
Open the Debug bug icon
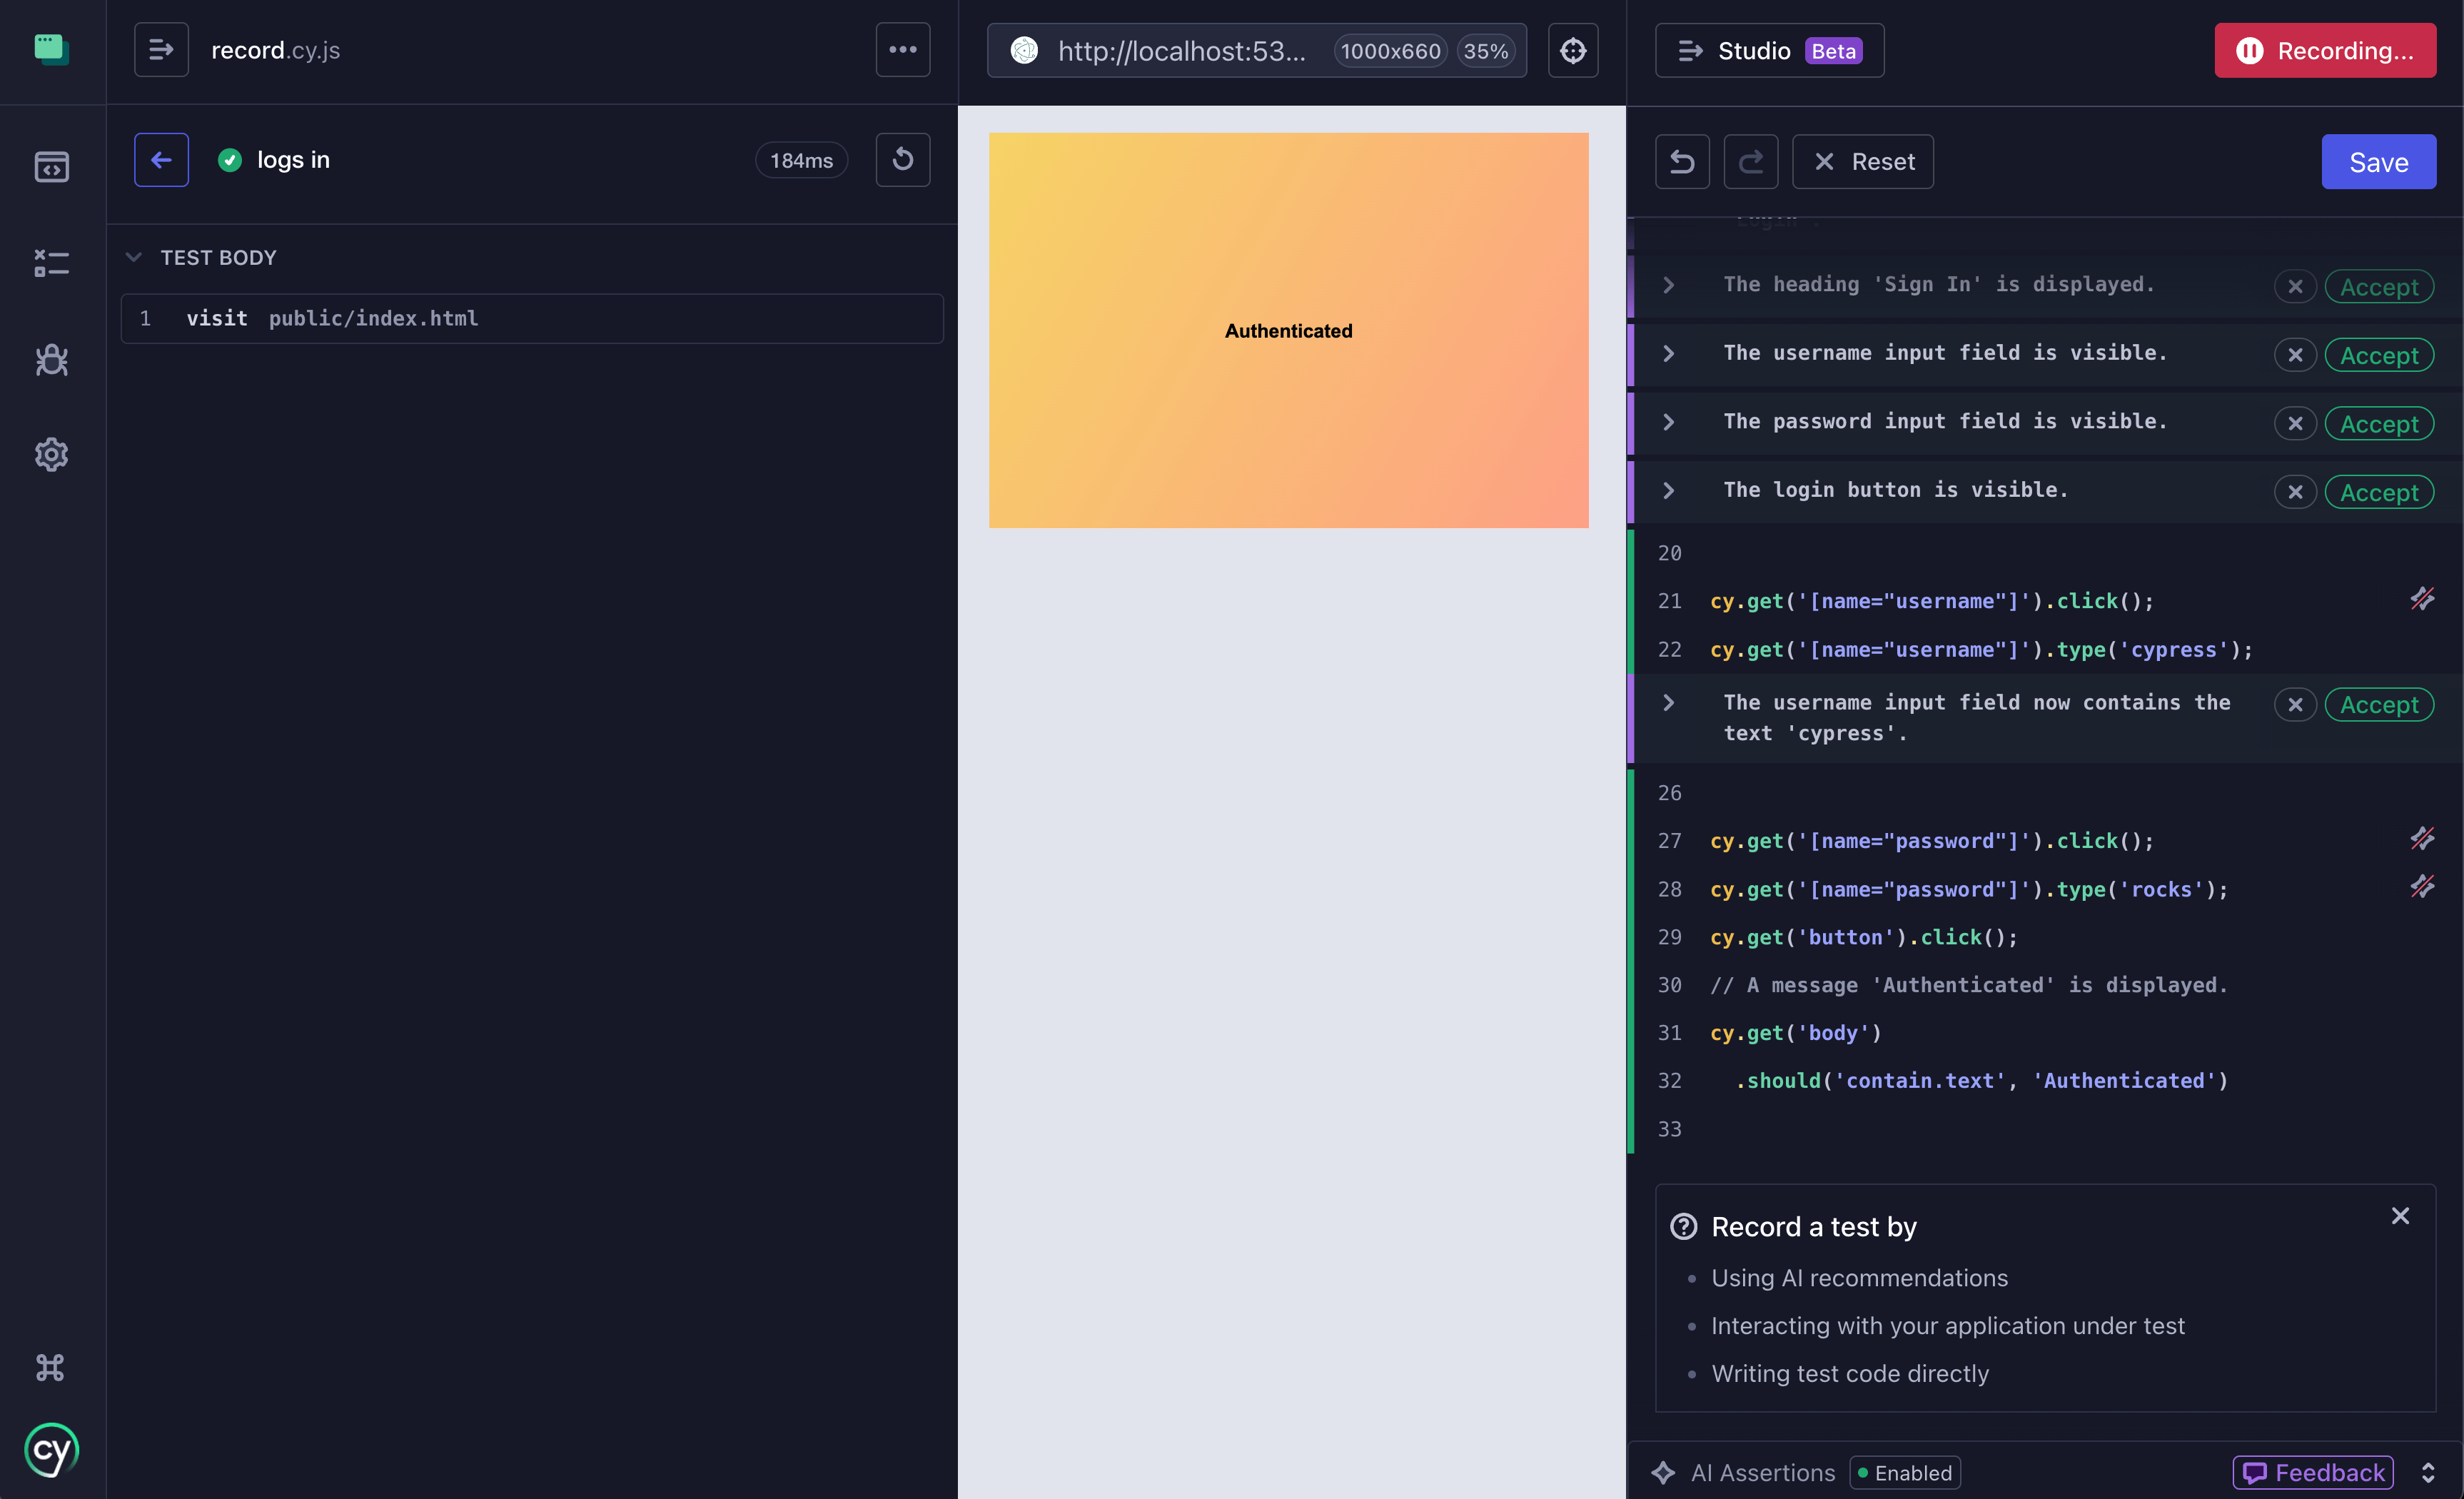point(51,359)
